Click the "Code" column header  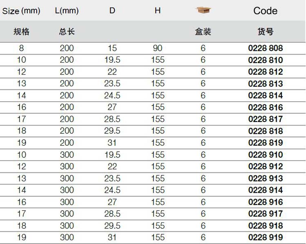point(265,11)
